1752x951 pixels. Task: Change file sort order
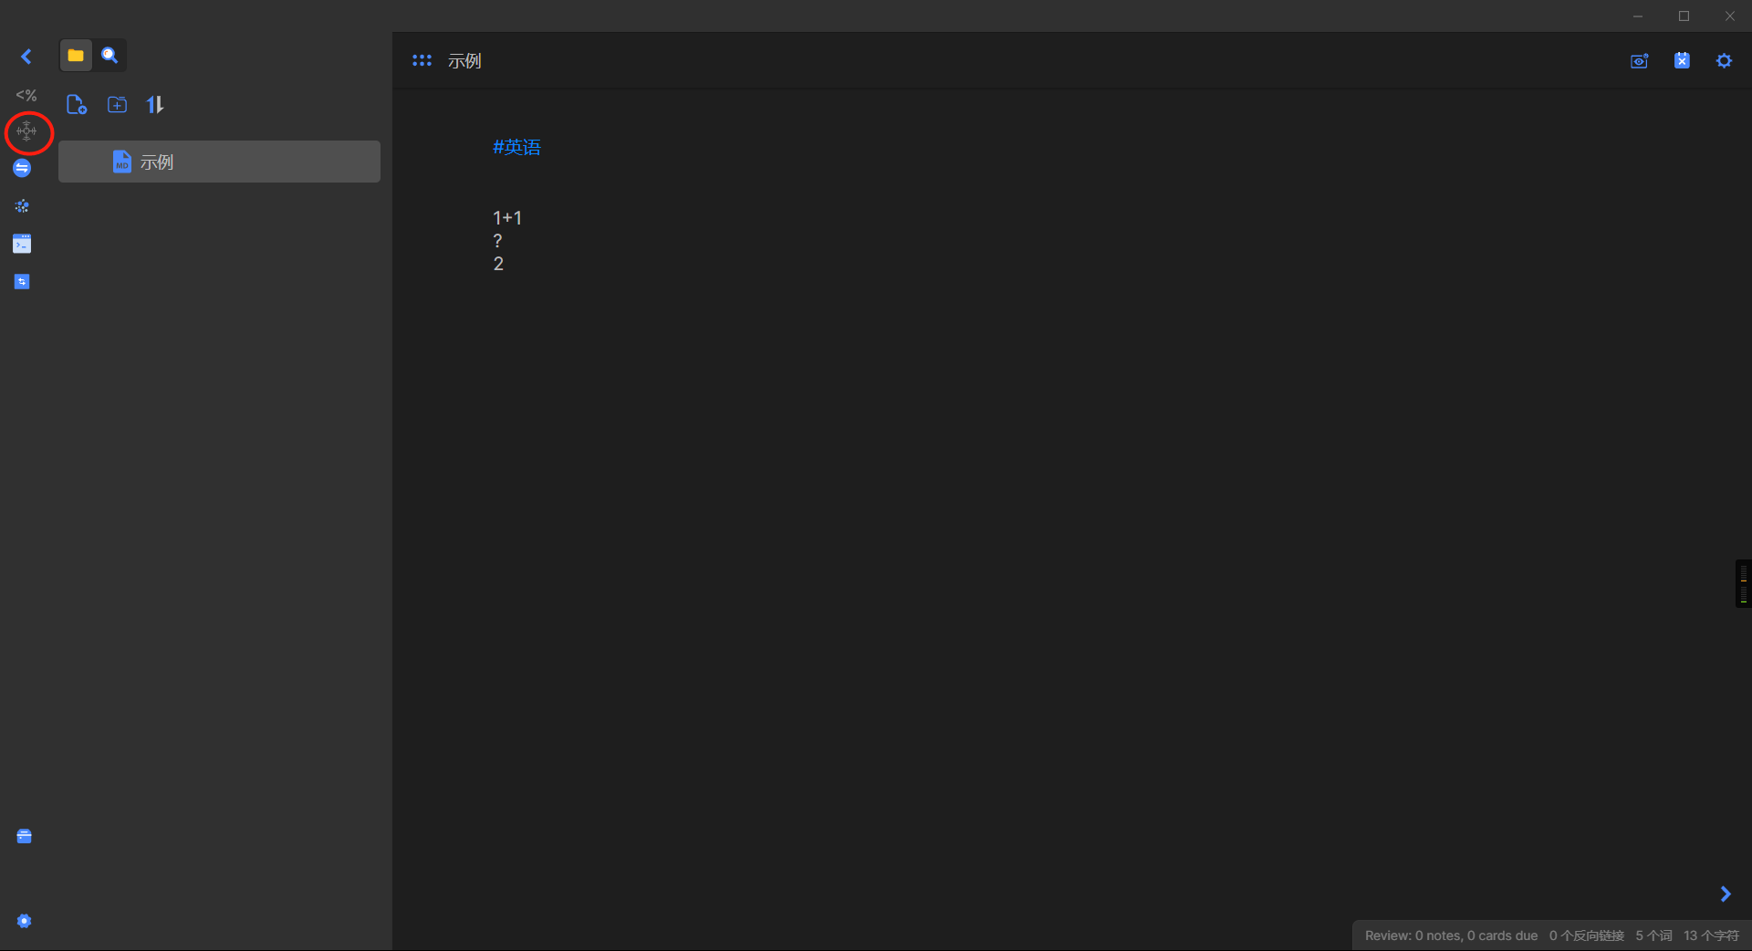click(x=155, y=105)
